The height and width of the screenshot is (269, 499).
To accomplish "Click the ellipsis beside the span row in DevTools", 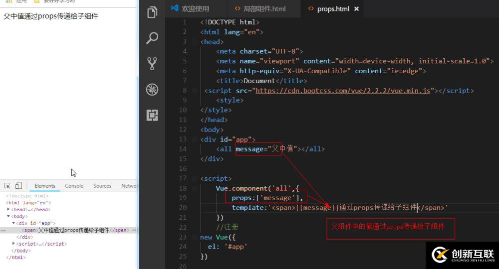I will pos(3,231).
